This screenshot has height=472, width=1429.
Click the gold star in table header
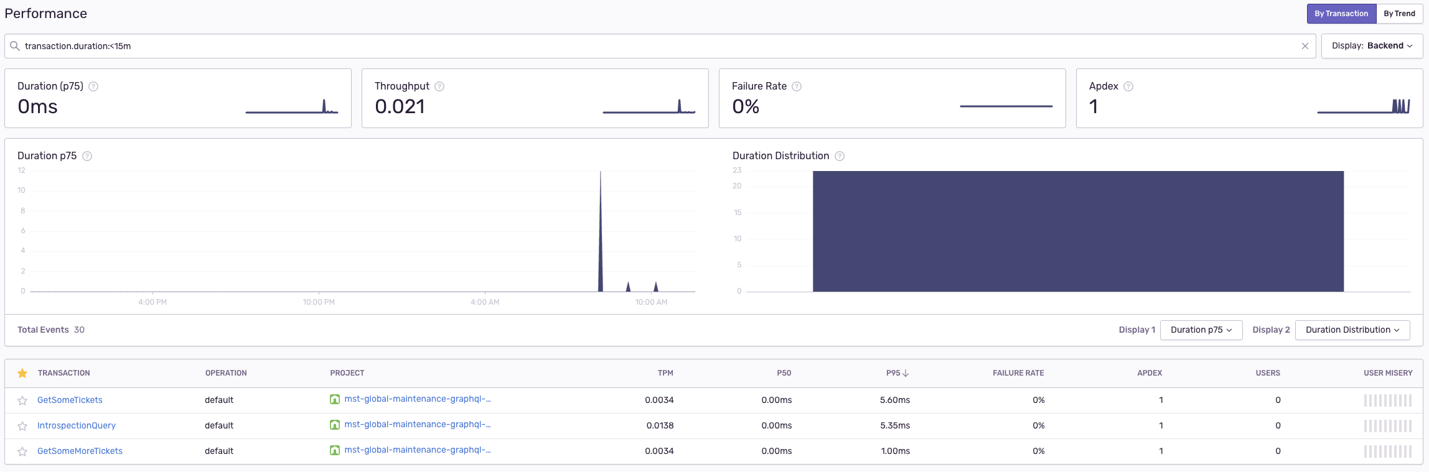(x=22, y=373)
